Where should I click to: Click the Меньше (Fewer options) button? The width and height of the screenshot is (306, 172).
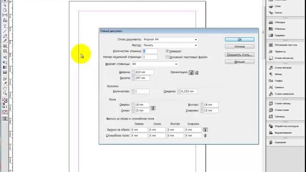pos(240,62)
